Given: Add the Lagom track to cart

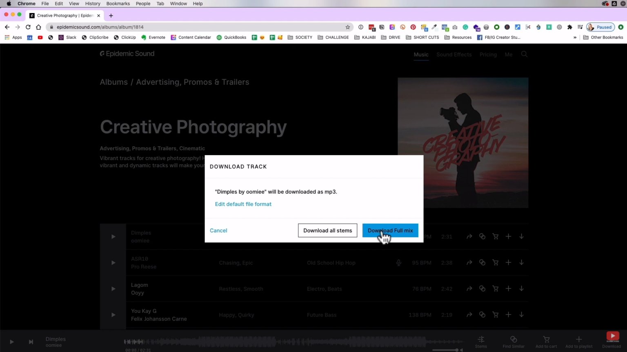Looking at the screenshot, I should (x=495, y=288).
